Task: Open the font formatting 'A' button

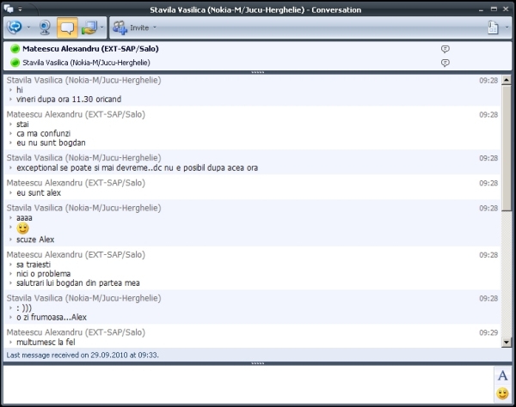Action: point(502,375)
